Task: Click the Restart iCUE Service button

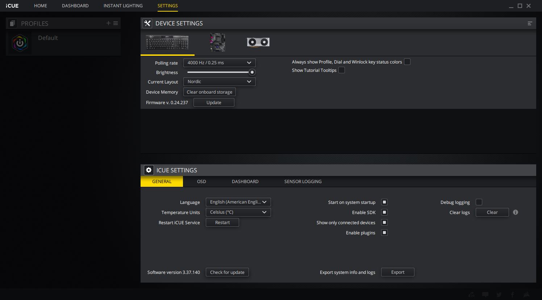Action: [222, 222]
